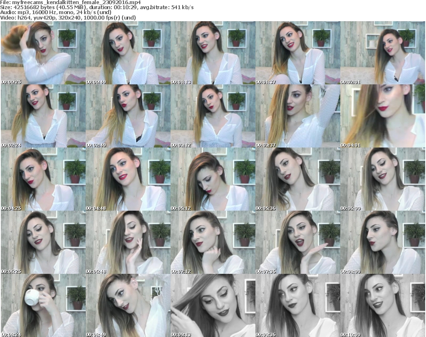
Task: Pick the frame at 00:05:36
Action: pyautogui.click(x=297, y=179)
